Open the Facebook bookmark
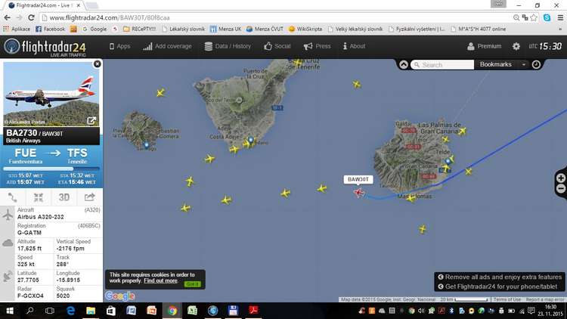This screenshot has width=567, height=319. point(50,29)
